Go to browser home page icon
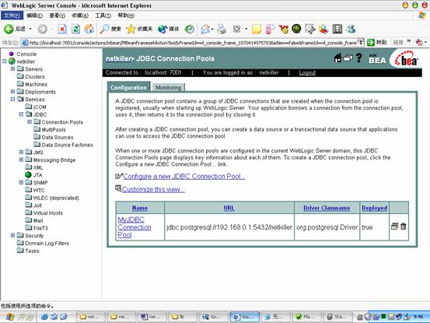The height and width of the screenshot is (323, 430). coord(89,29)
